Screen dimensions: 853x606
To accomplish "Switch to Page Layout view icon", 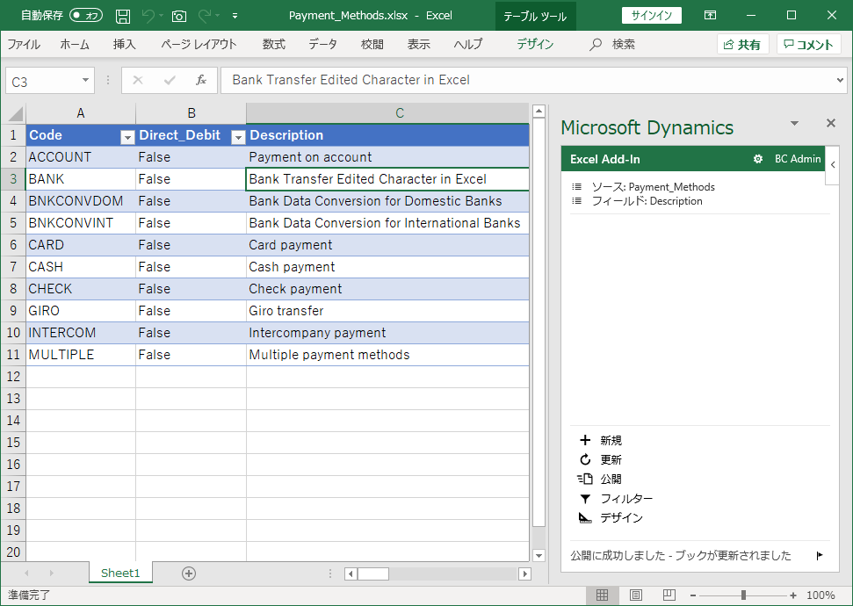I will 635,595.
